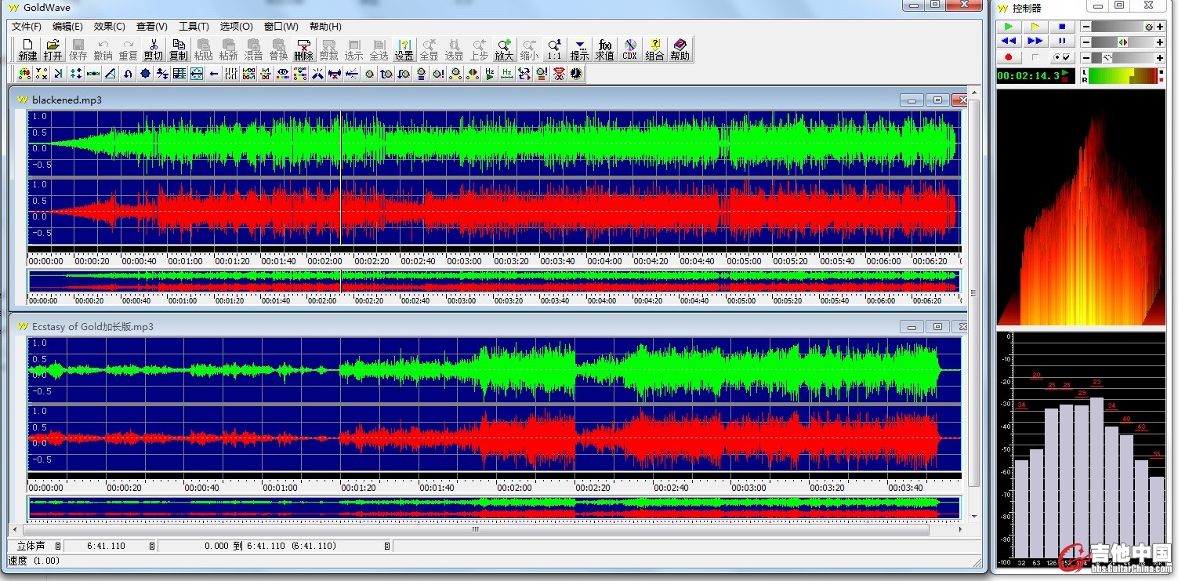Open the 查看(V) menu
Viewport: 1178px width, 581px height.
coord(151,27)
